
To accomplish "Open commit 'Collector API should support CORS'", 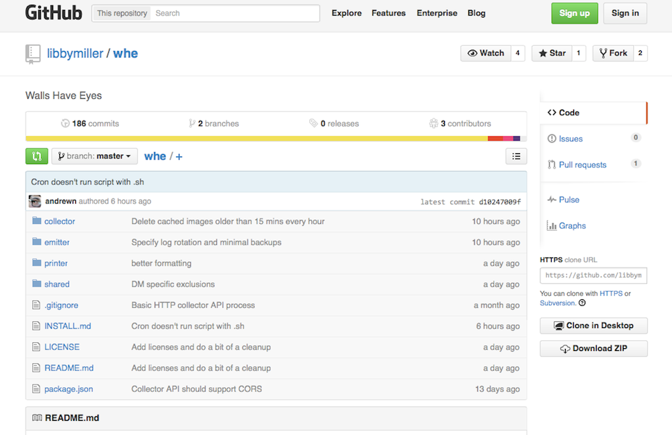I will 197,389.
